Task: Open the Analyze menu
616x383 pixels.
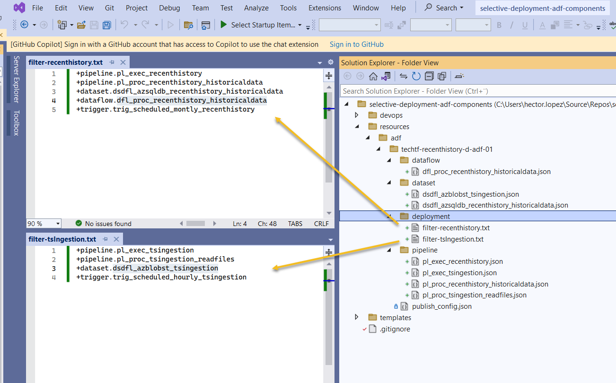Action: pos(256,8)
